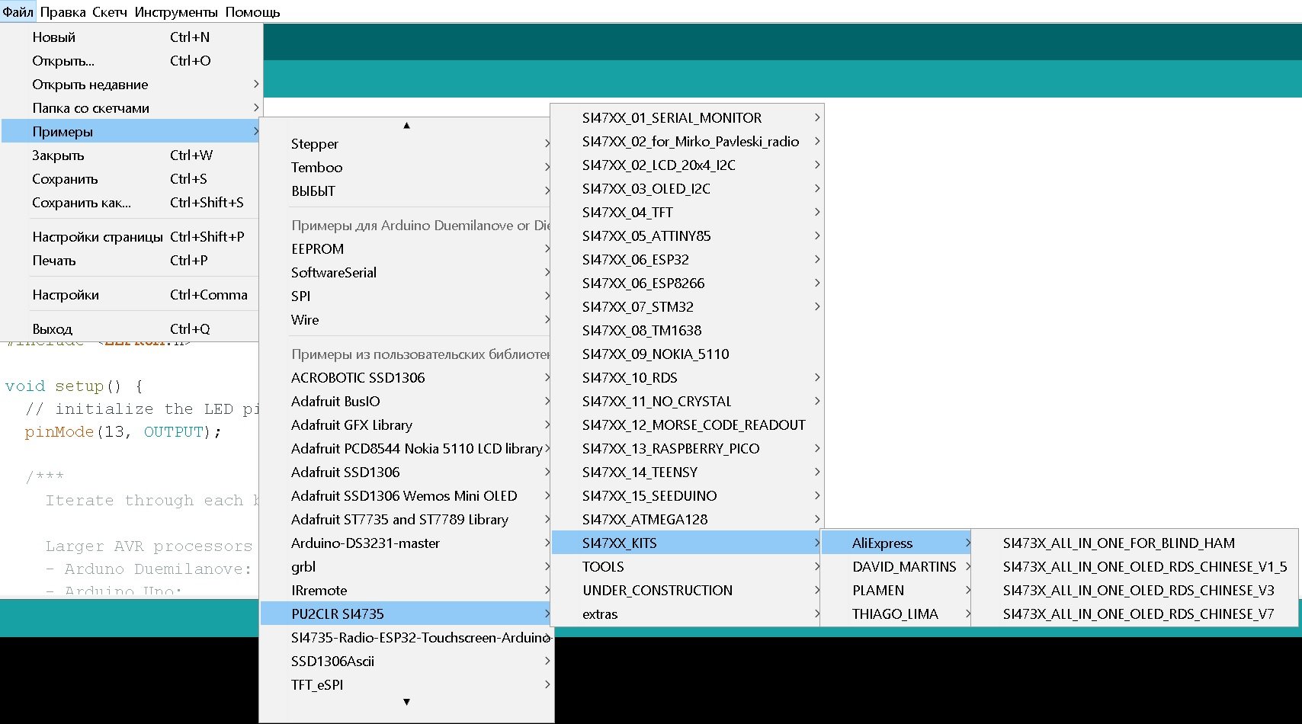Open SI47XX_06_ESP32 folder
Screen dimensions: 1302x724
tap(687, 260)
